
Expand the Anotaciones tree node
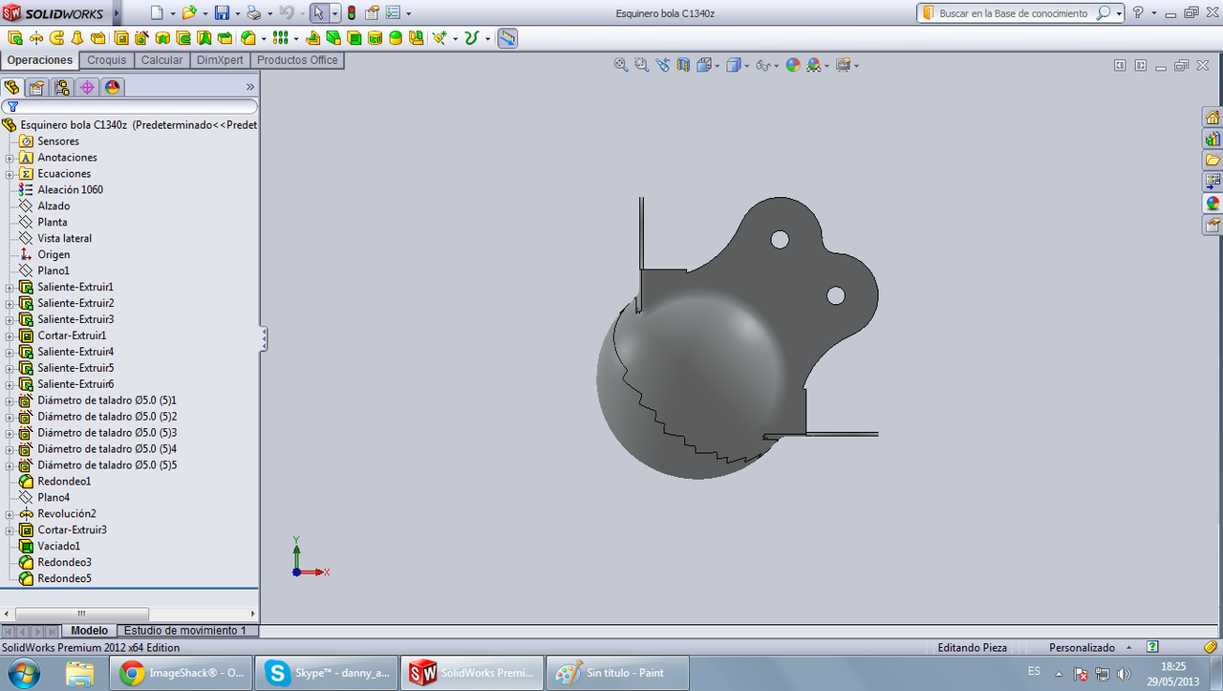pyautogui.click(x=10, y=158)
